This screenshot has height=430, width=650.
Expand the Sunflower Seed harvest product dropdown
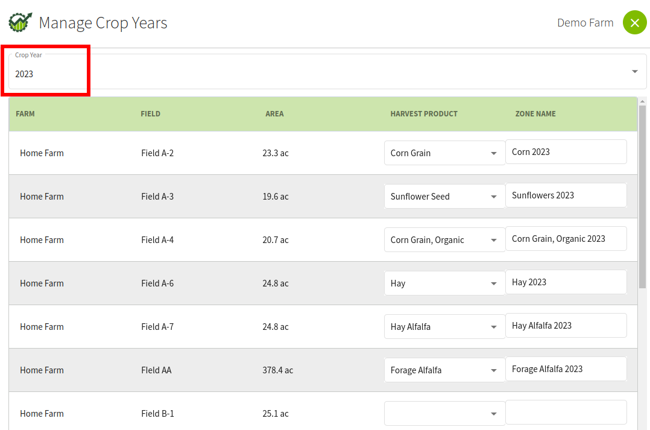(444, 197)
